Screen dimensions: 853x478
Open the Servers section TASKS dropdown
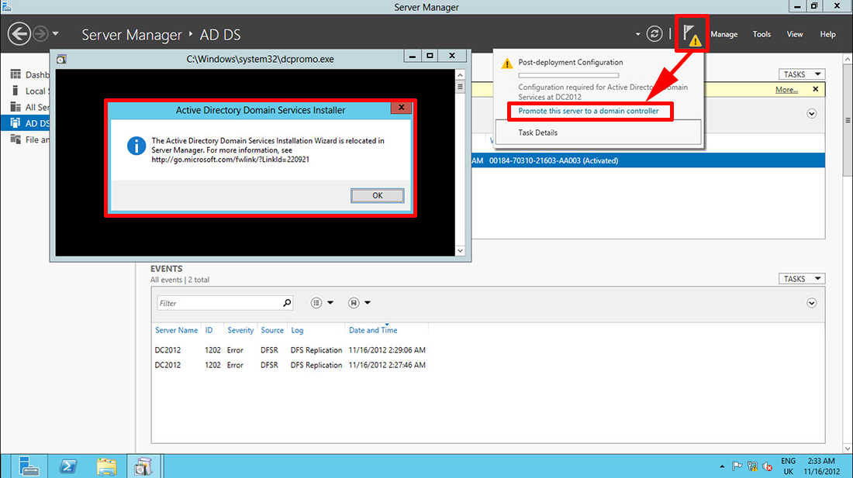pyautogui.click(x=802, y=74)
